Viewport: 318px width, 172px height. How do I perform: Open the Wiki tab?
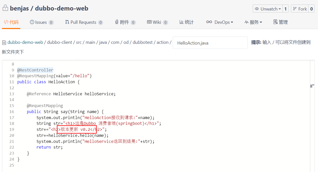coord(157,22)
